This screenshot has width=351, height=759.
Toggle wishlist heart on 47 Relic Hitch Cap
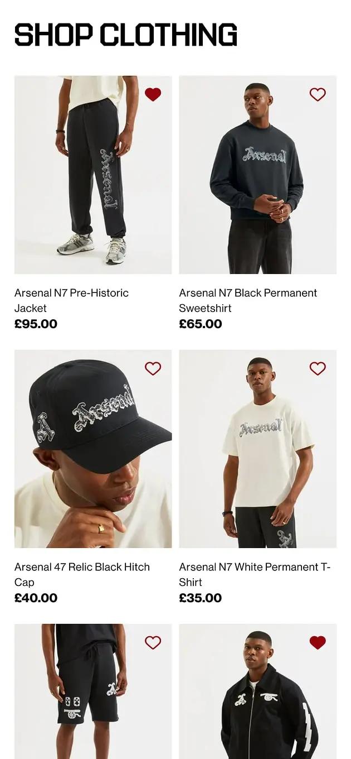click(x=153, y=368)
